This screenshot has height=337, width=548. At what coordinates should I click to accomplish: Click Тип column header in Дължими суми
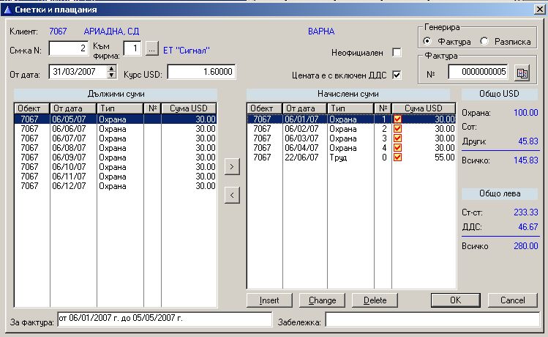pyautogui.click(x=120, y=108)
